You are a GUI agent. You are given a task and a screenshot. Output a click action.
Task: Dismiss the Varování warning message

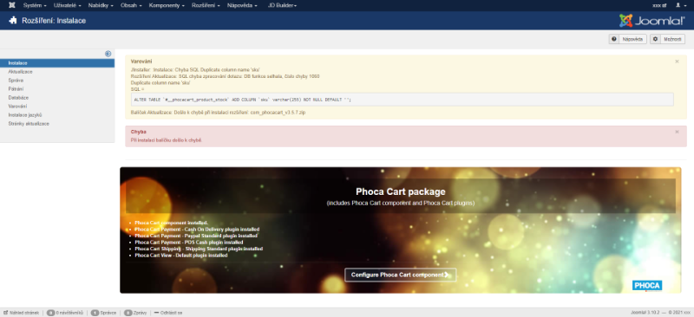(x=677, y=61)
